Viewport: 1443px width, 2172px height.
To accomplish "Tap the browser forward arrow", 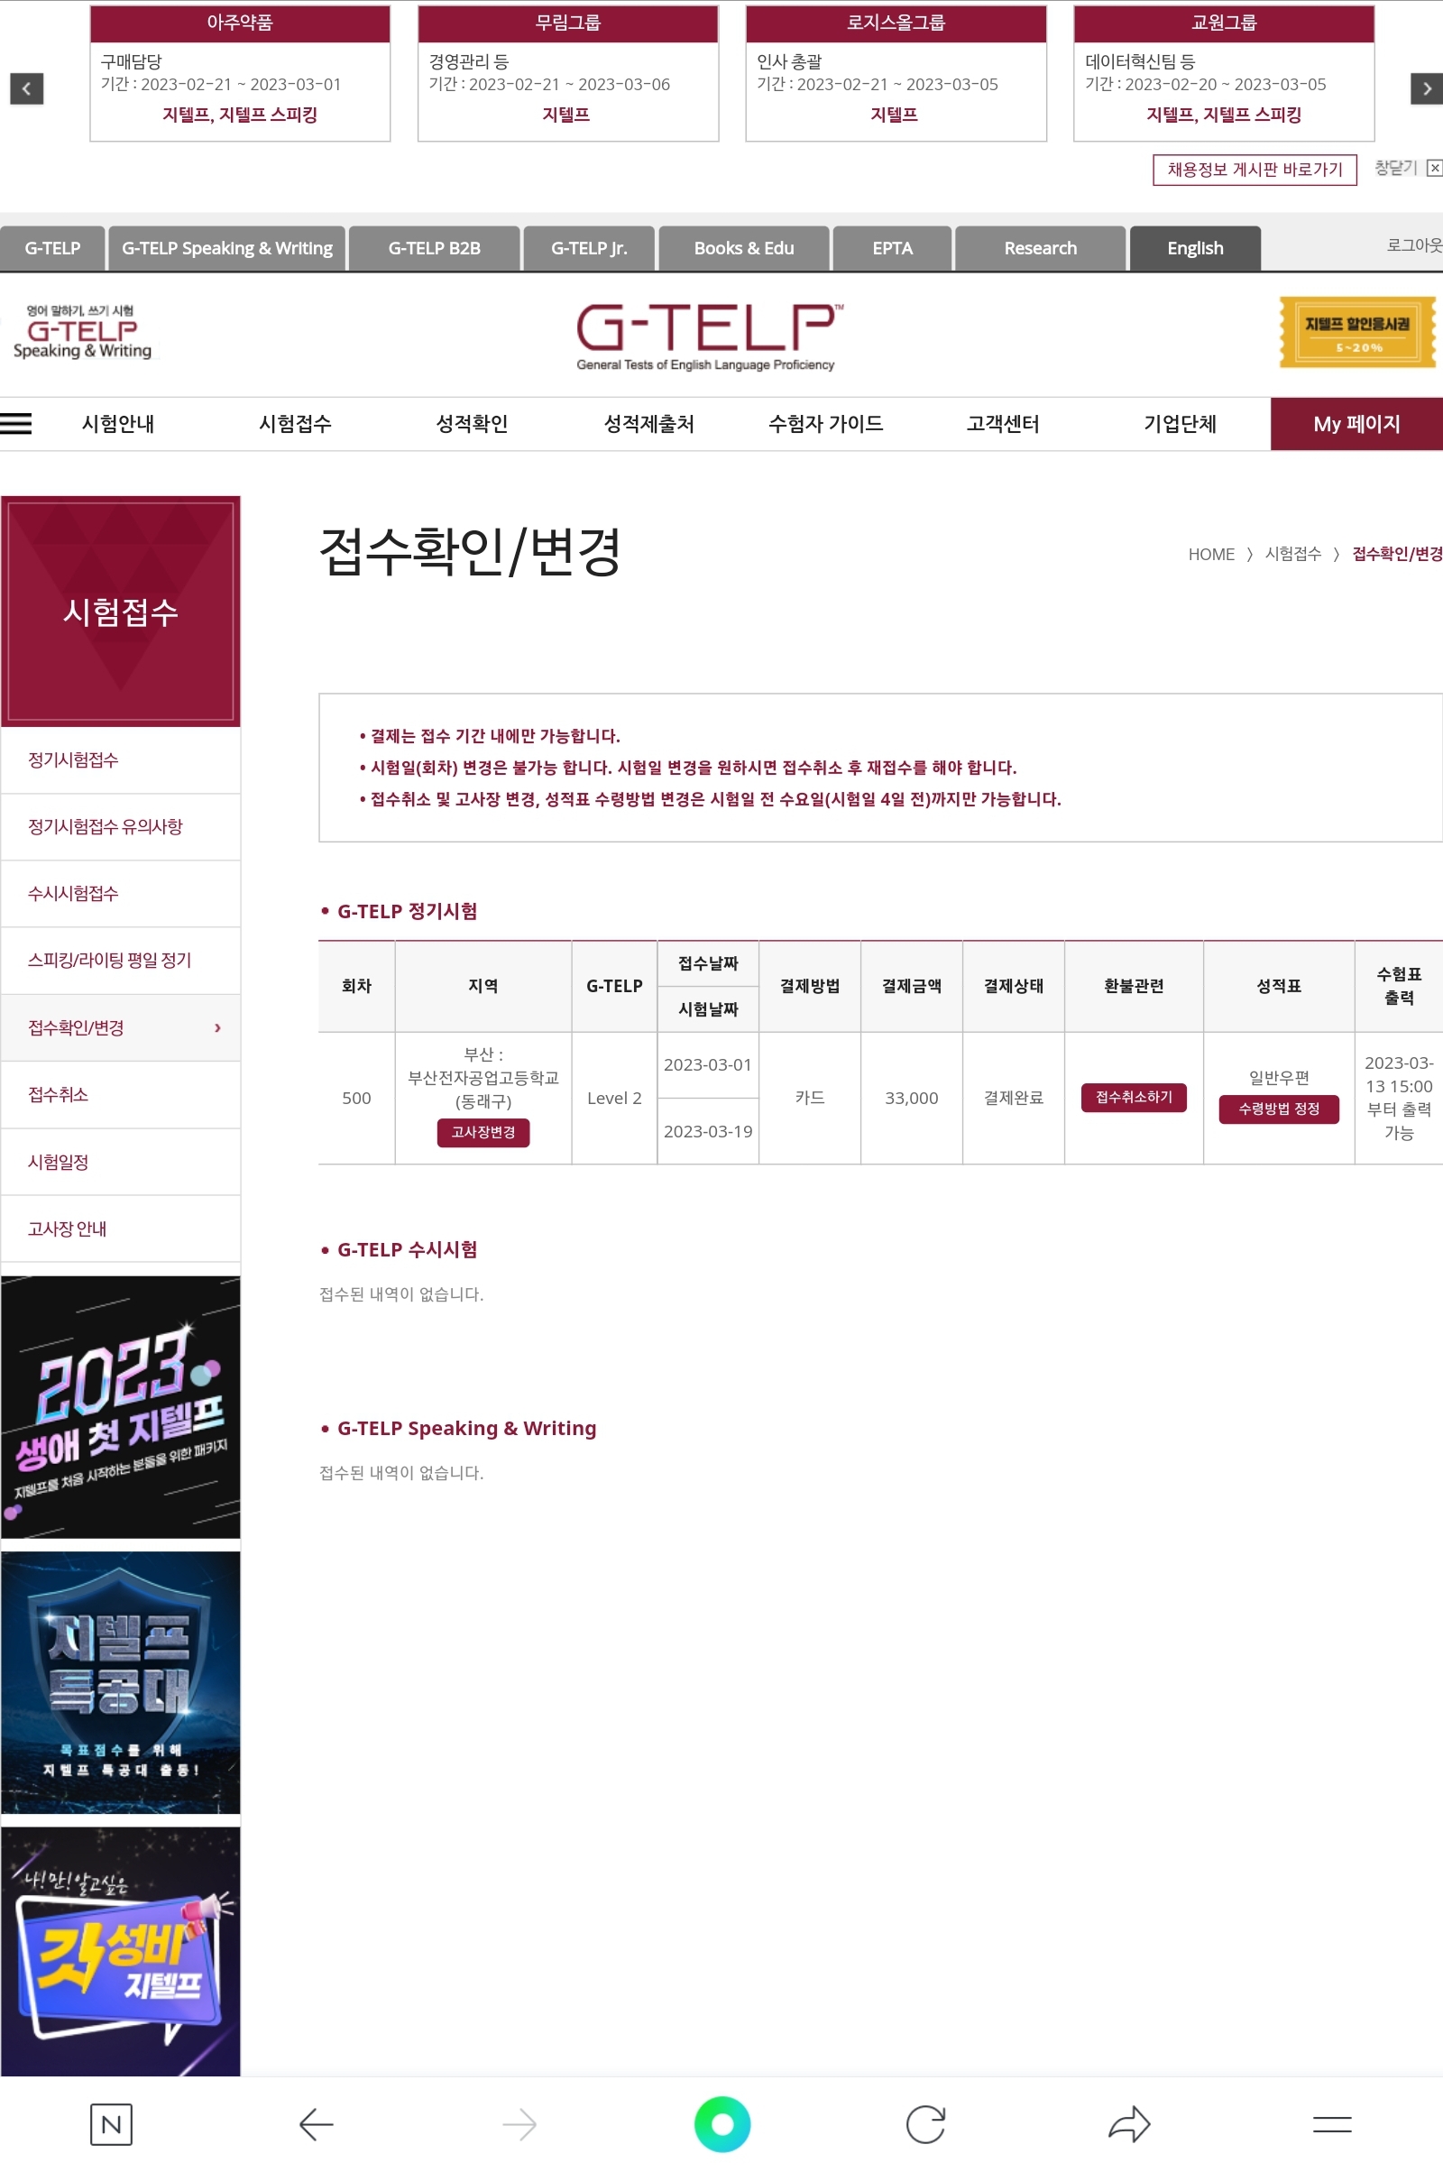I will click(520, 2124).
